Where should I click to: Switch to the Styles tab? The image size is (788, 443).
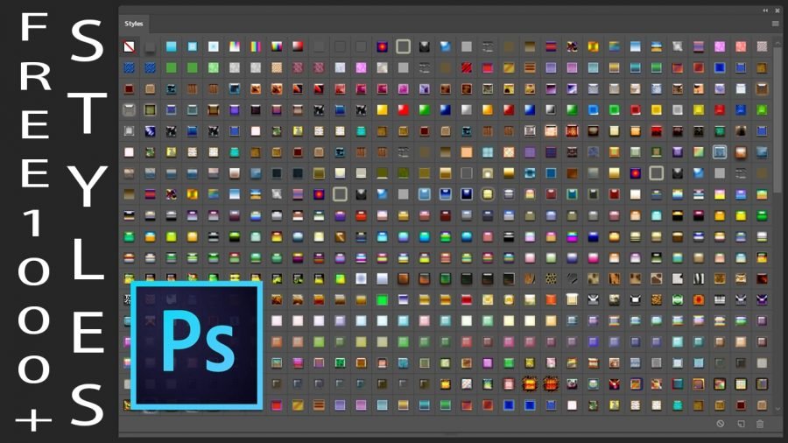[x=134, y=24]
